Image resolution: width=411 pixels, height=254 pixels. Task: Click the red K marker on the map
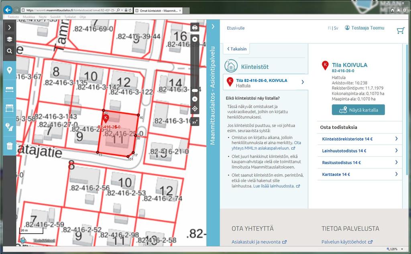pos(106,118)
